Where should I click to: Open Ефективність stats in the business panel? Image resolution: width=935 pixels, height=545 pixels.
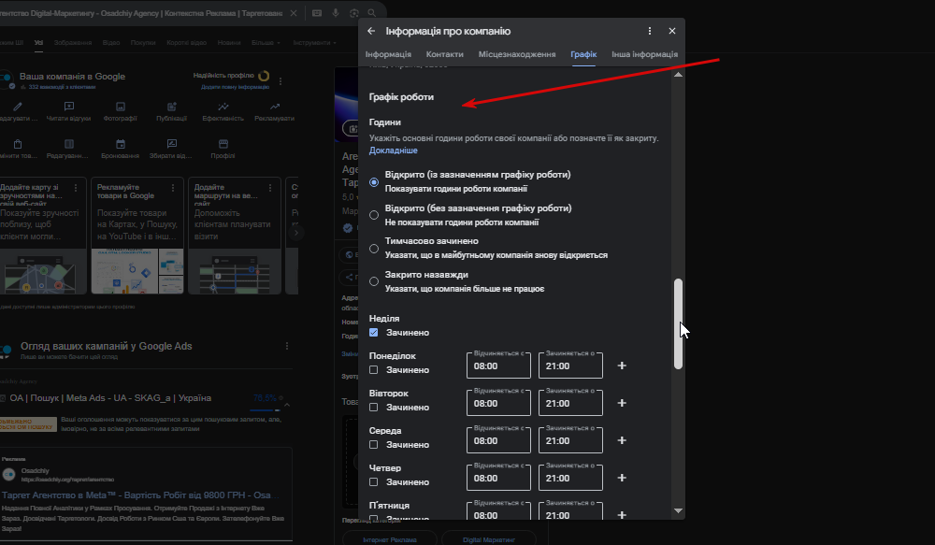click(x=223, y=111)
